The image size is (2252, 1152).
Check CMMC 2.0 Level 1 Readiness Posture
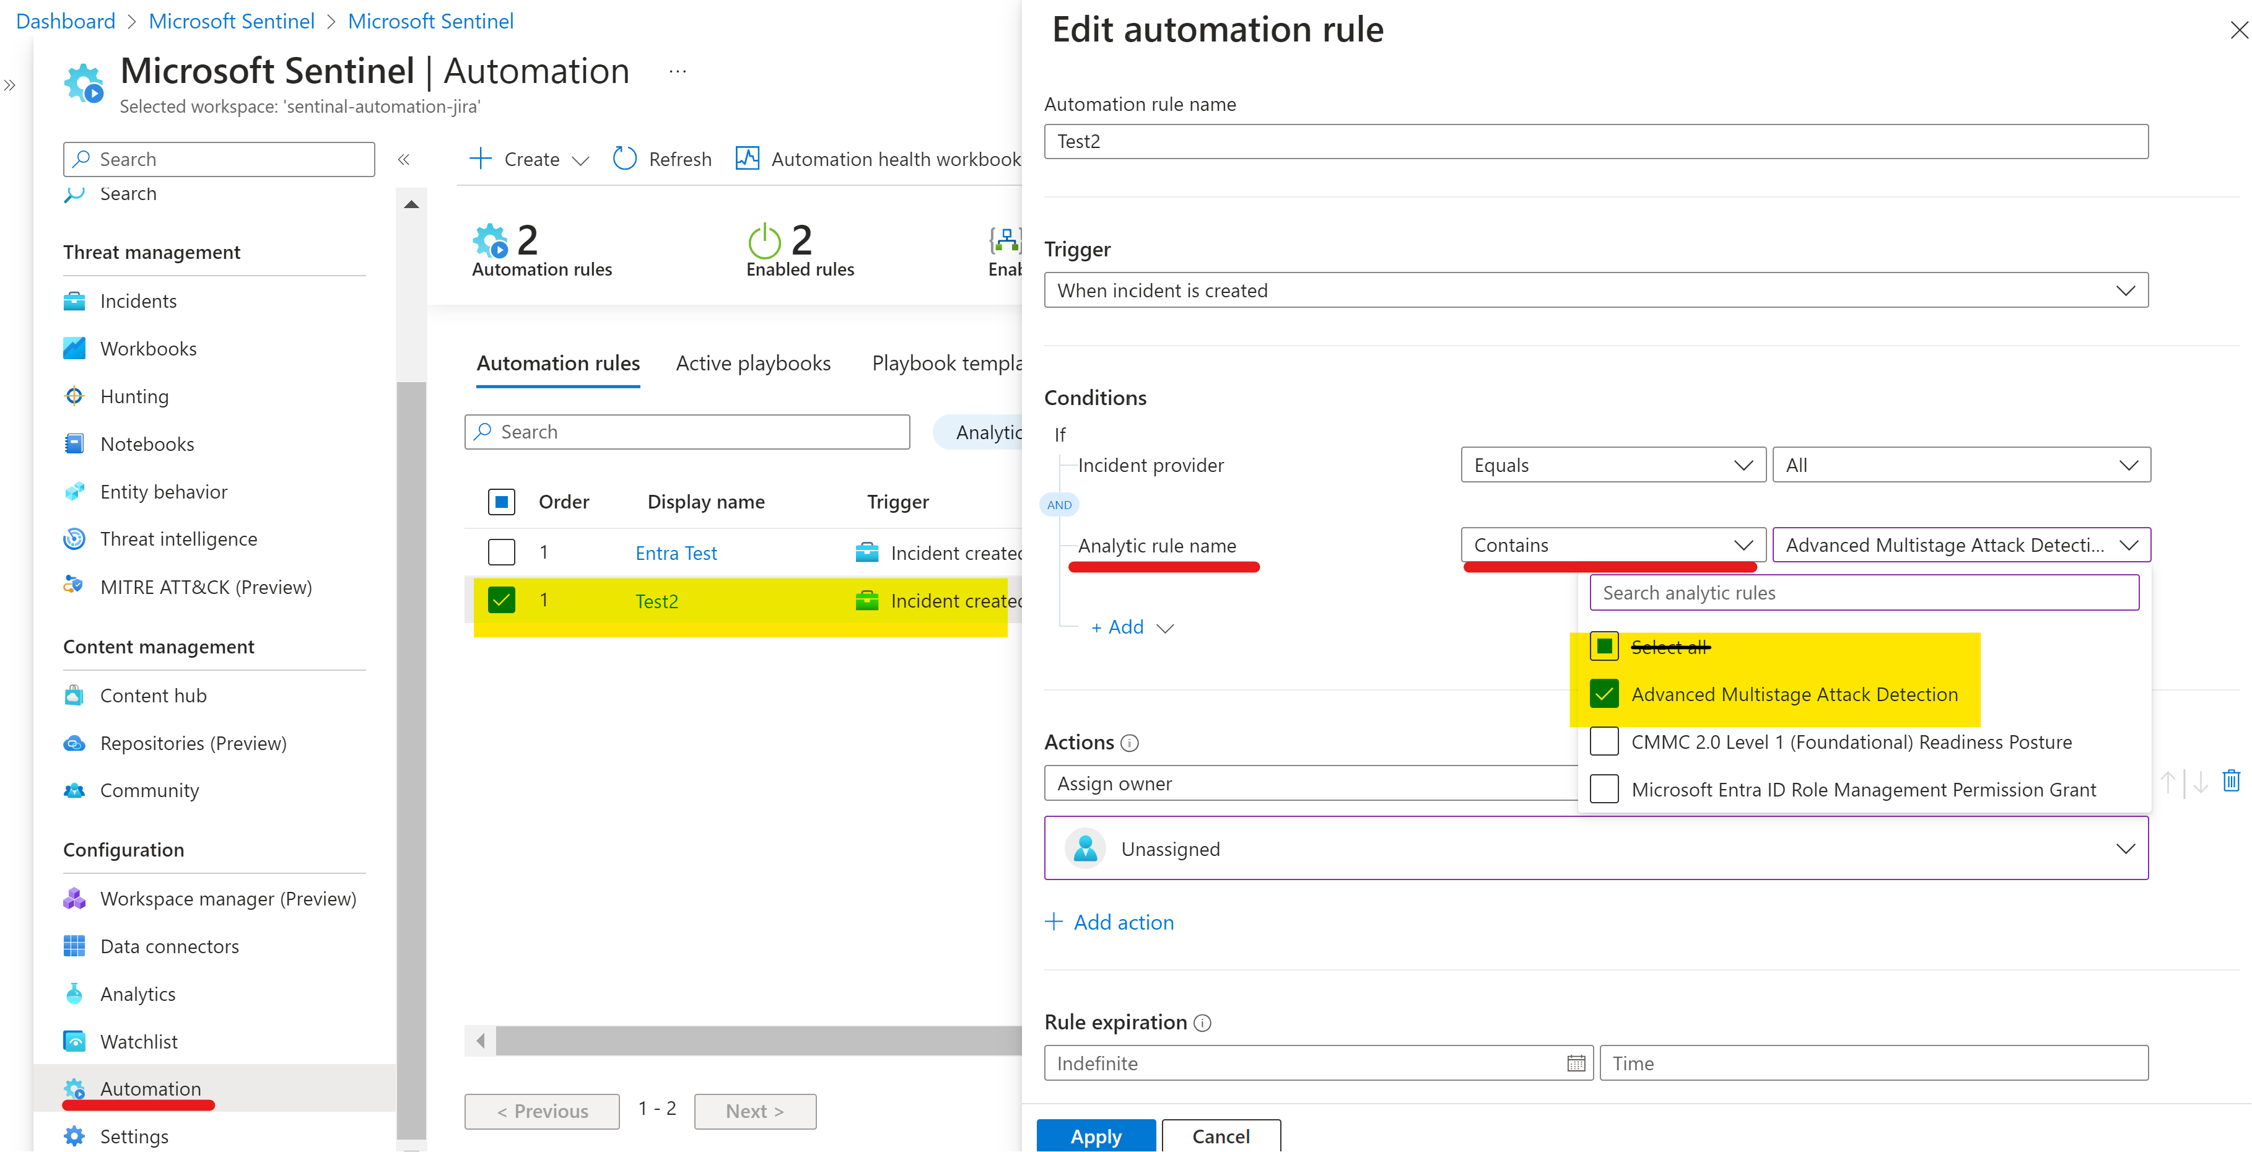tap(1604, 741)
